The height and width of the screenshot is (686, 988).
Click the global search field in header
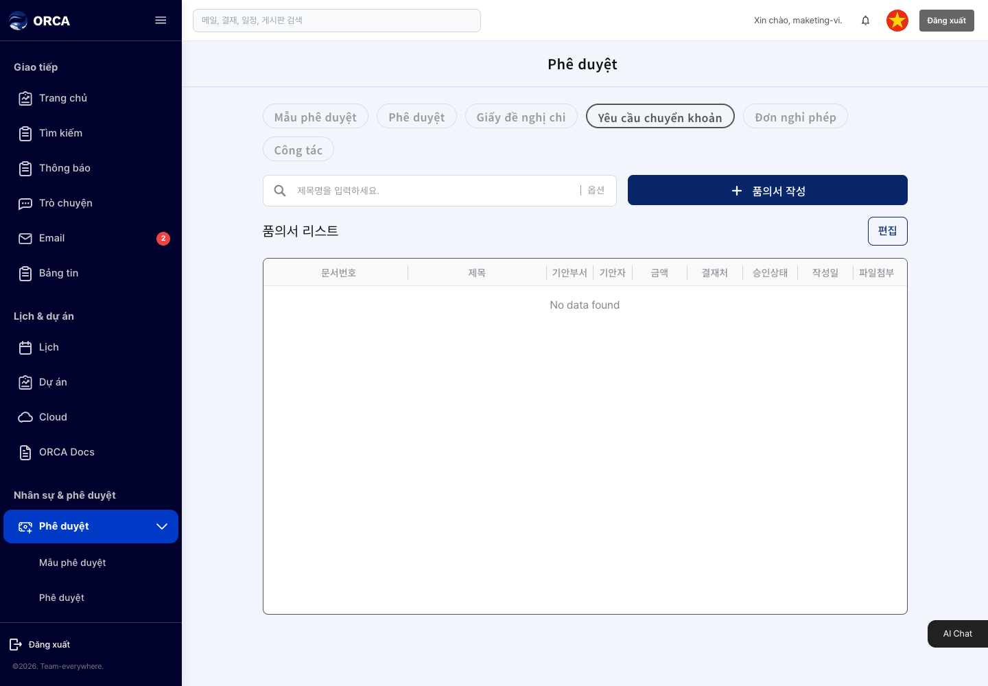pyautogui.click(x=337, y=21)
